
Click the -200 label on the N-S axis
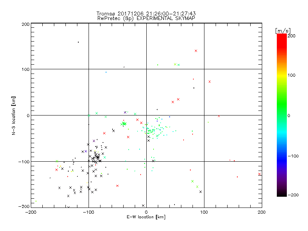(24, 206)
